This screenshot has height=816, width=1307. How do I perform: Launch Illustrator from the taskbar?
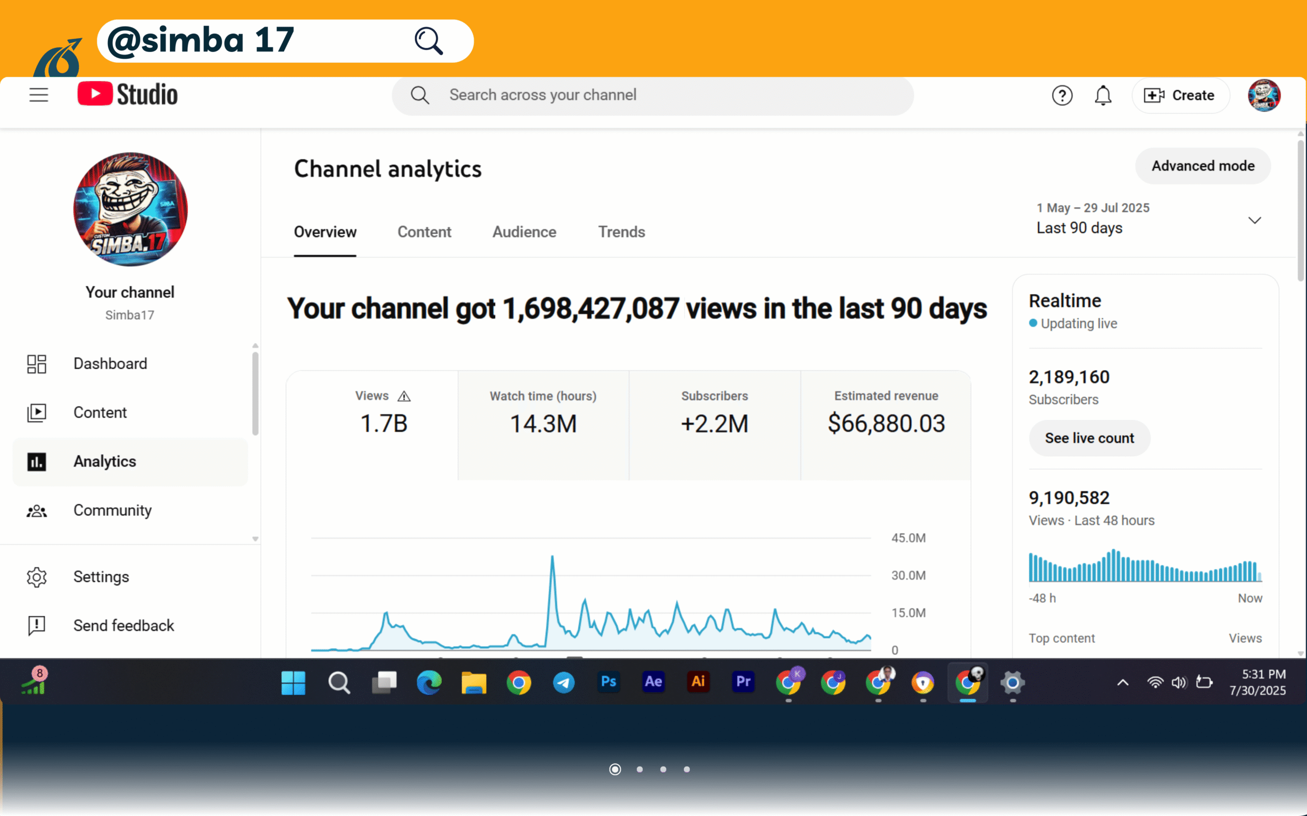698,682
